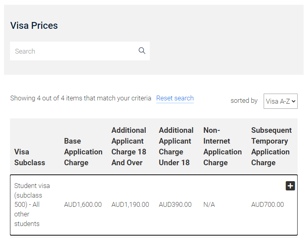Click the N/A non-internet charge cell
This screenshot has width=304, height=238.
click(209, 205)
